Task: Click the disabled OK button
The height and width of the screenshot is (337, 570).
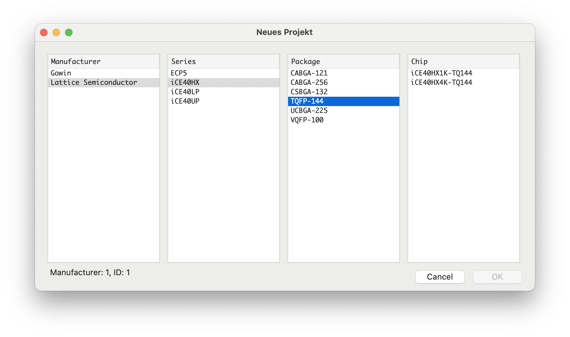Action: pyautogui.click(x=497, y=277)
